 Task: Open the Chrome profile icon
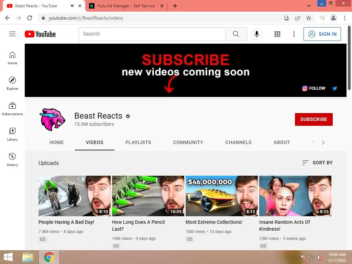click(333, 18)
